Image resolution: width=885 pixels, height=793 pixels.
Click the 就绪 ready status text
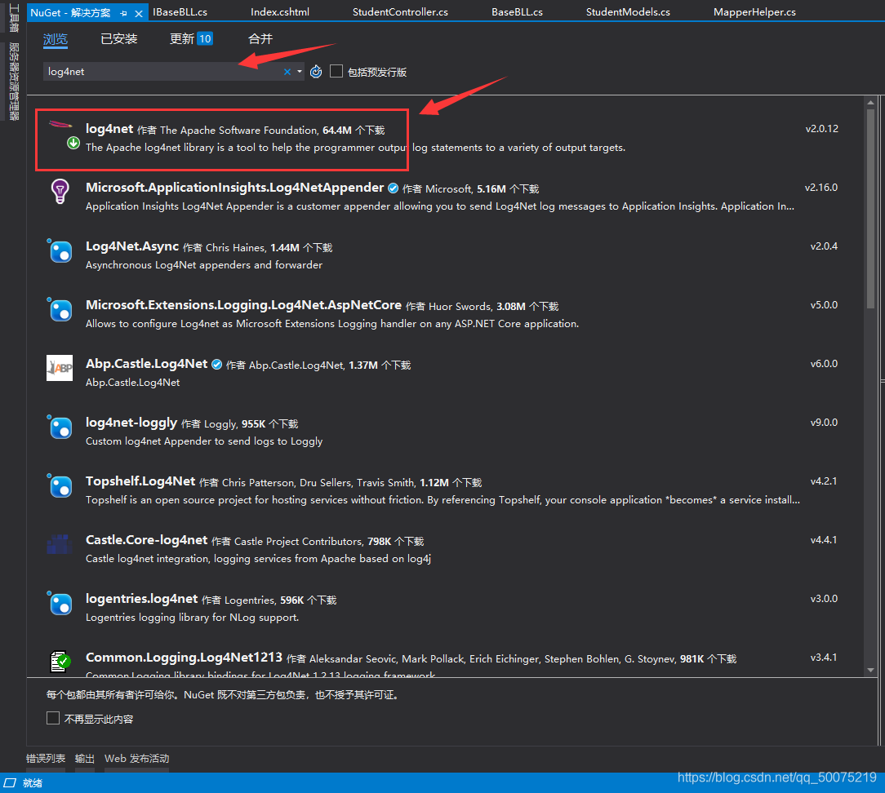[33, 783]
